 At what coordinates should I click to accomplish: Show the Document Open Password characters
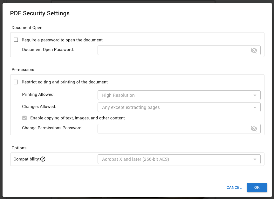pos(254,50)
